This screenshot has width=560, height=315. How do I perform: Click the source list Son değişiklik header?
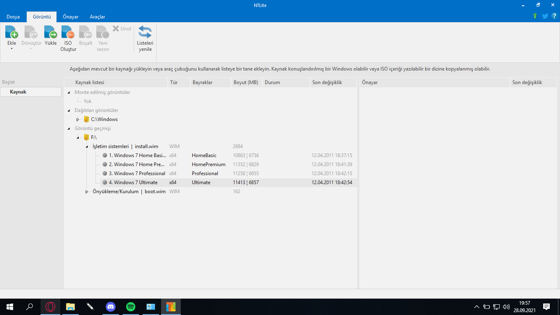point(333,82)
